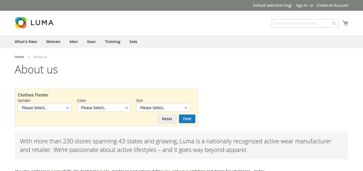Viewport: 363px width, 171px height.
Task: Click the Sign In link
Action: click(x=301, y=5)
